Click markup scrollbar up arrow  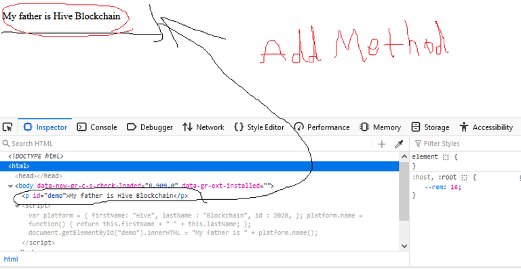point(404,157)
